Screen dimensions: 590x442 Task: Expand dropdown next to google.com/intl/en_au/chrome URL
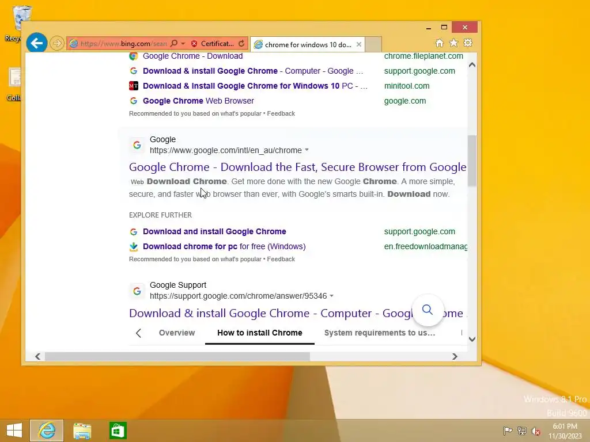(307, 150)
